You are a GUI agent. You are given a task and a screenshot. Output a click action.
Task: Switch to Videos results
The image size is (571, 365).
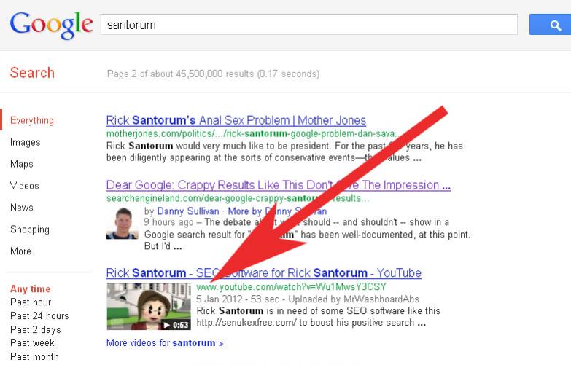(x=24, y=186)
